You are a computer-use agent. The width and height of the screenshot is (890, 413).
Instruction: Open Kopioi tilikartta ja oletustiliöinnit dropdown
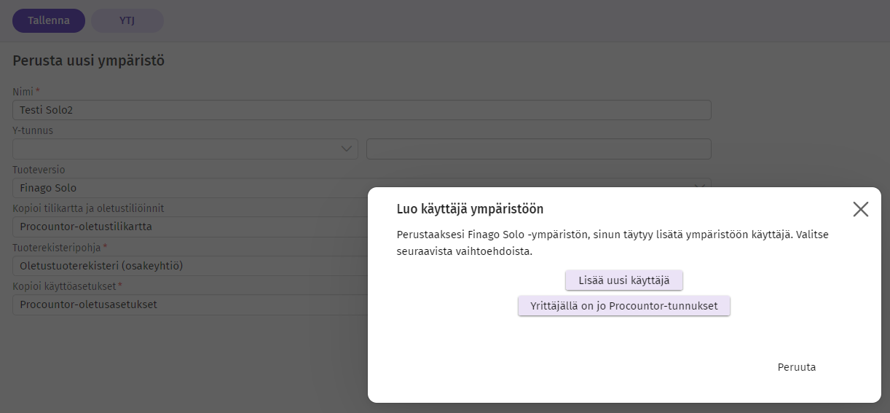pos(190,227)
